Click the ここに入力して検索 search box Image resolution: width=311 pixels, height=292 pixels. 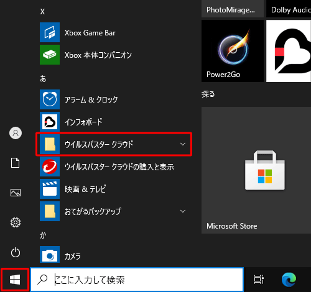pos(137,280)
